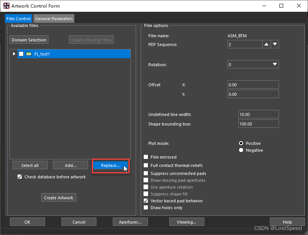Screen dimensions: 308x235
Task: Decrease PDF Sequence with down arrow
Action: coord(275,44)
